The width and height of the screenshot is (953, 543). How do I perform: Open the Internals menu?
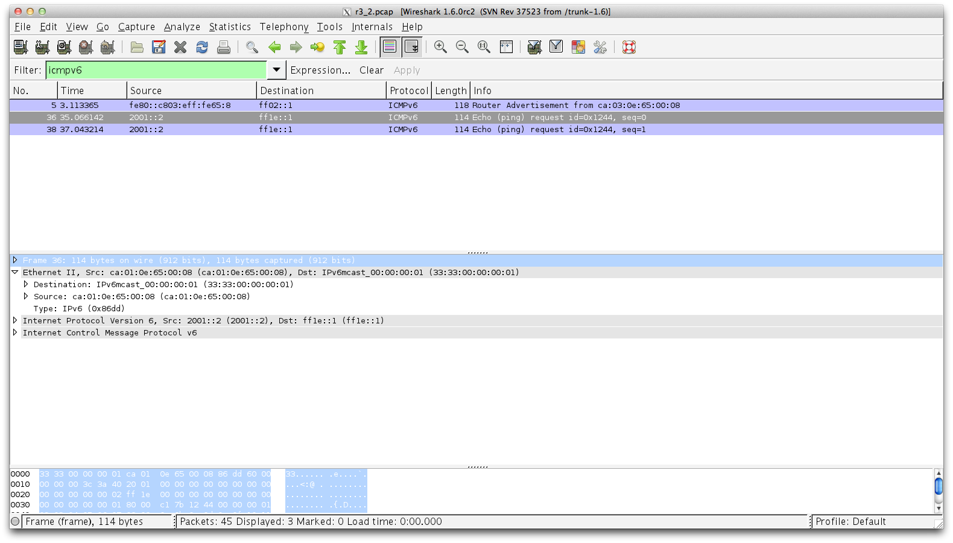click(372, 27)
